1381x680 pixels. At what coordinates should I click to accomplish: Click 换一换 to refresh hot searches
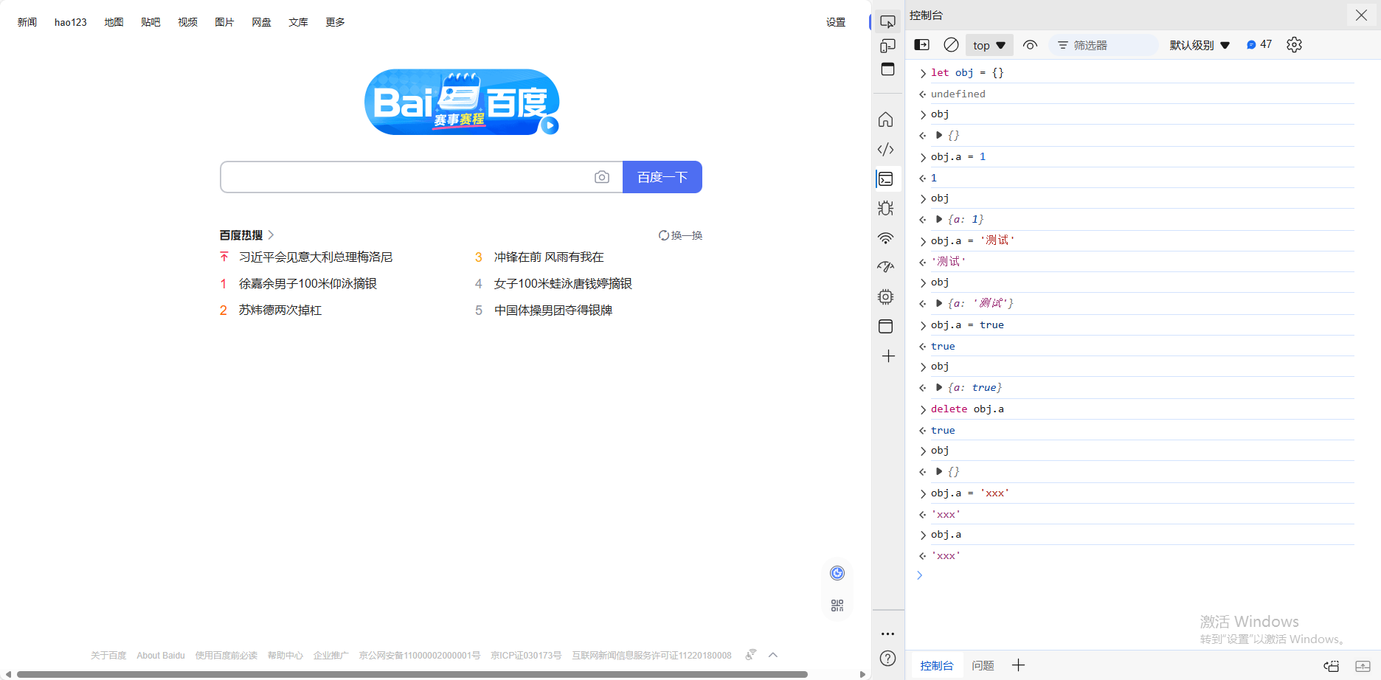coord(680,235)
